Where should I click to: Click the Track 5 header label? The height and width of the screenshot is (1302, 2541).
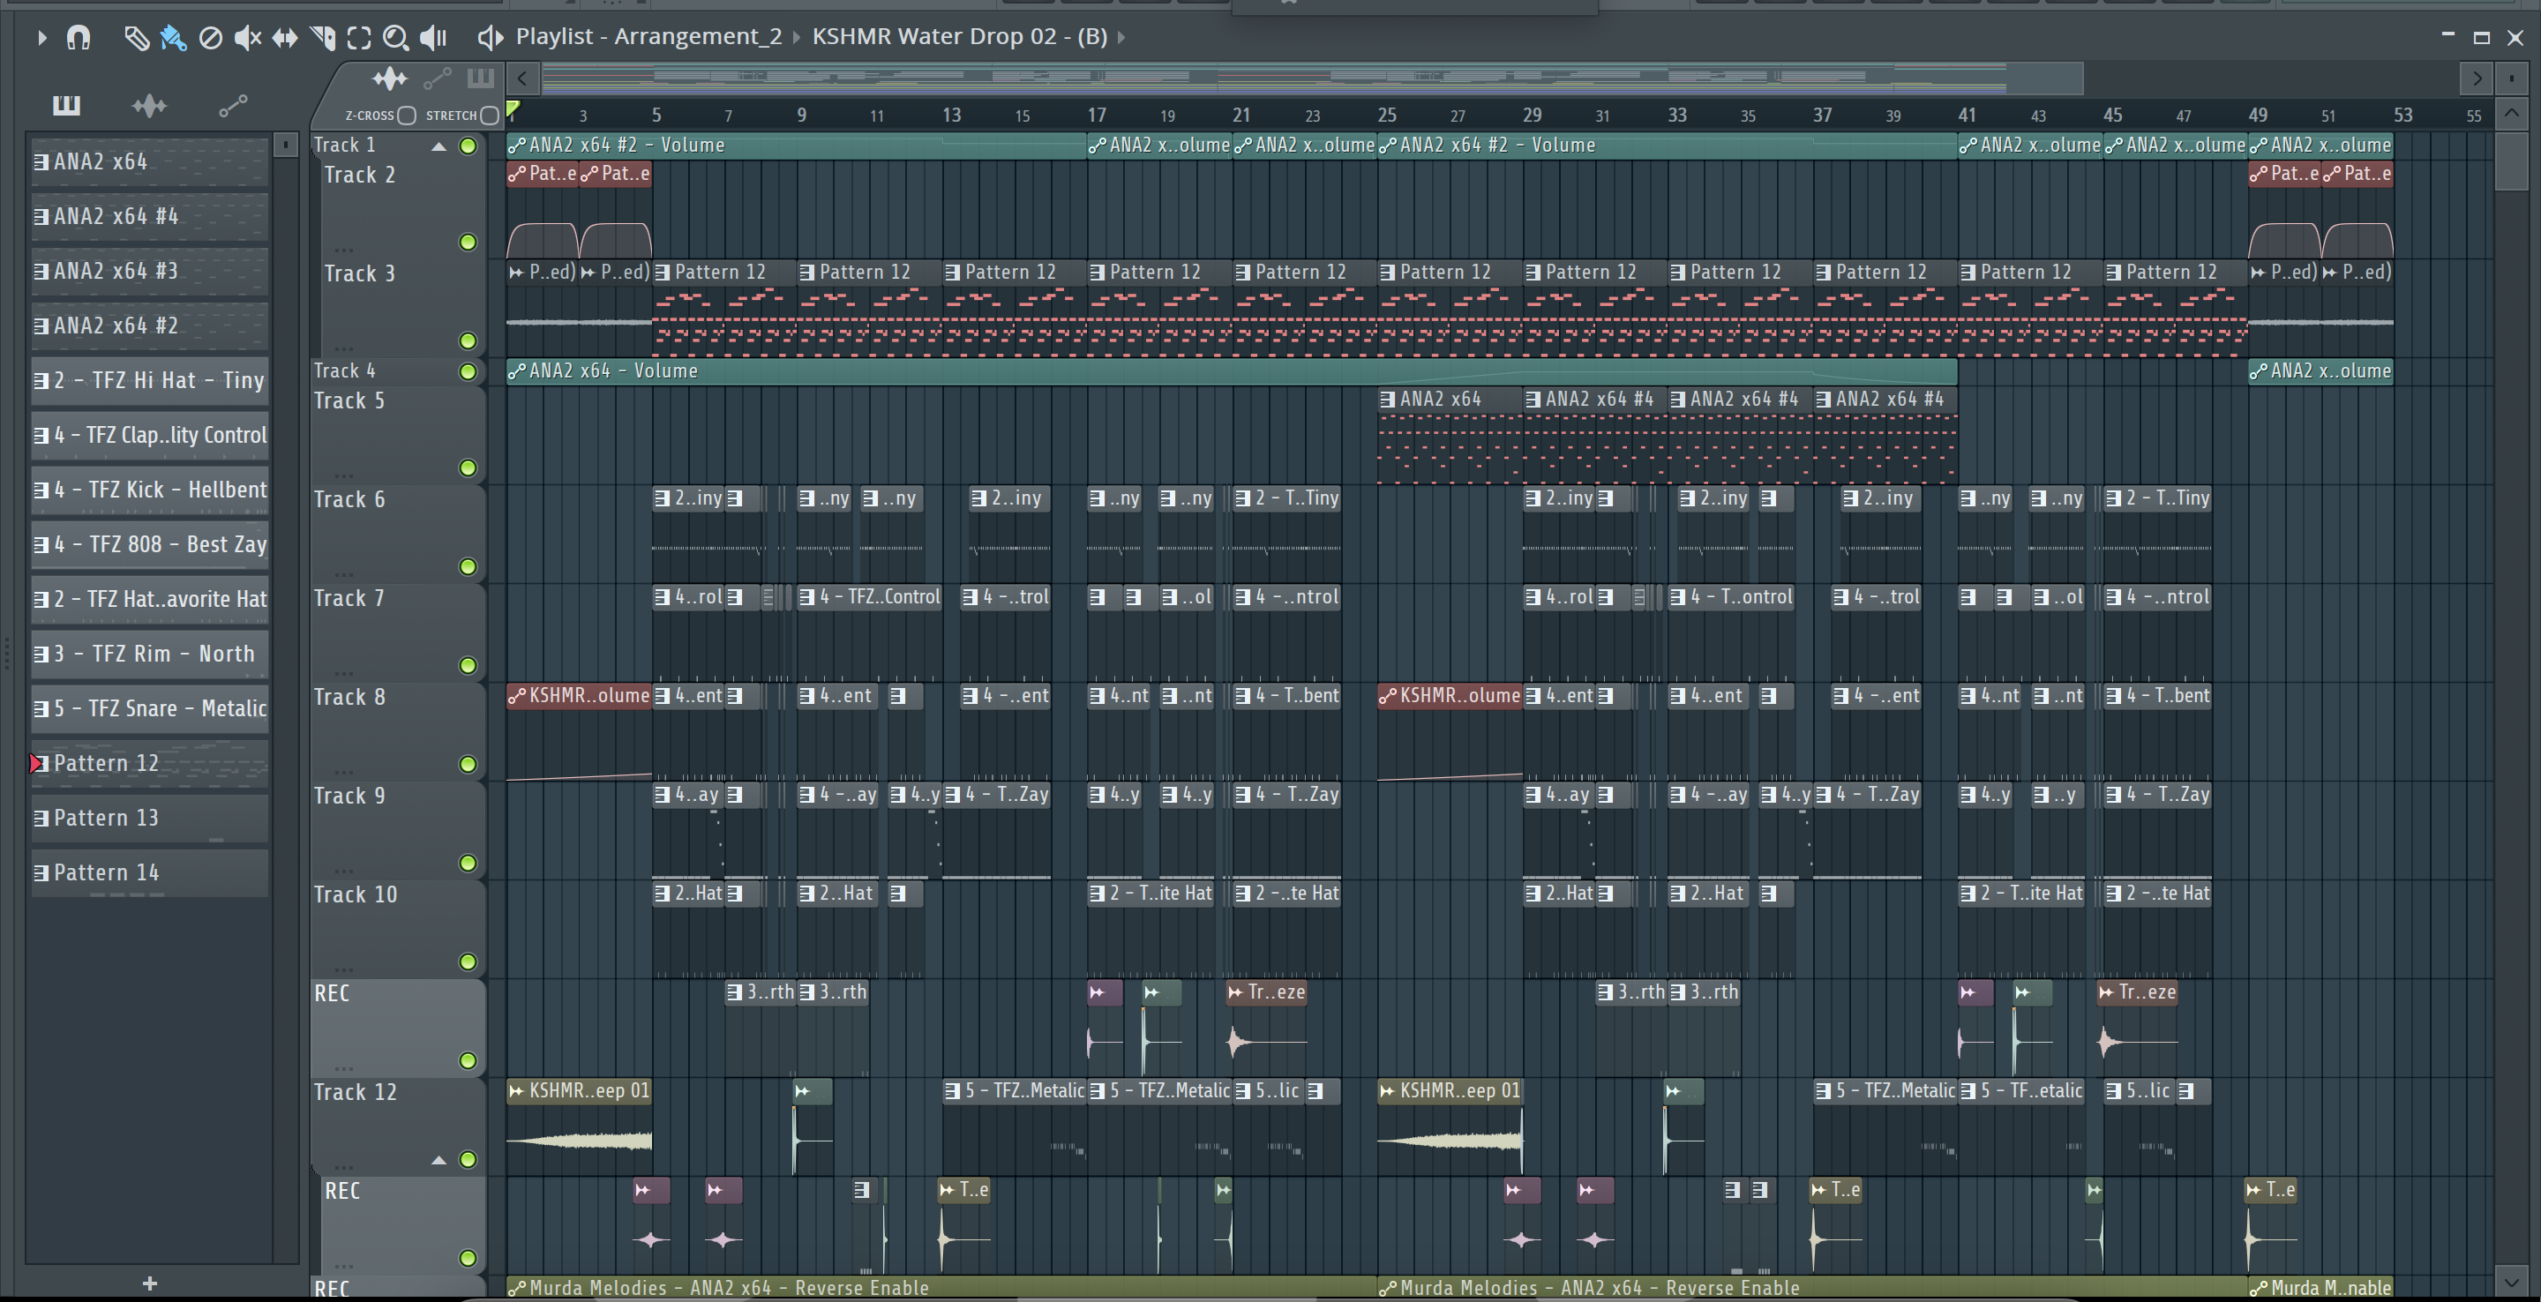click(x=349, y=400)
